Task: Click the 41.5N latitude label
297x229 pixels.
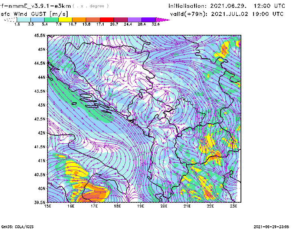Action: [40, 147]
